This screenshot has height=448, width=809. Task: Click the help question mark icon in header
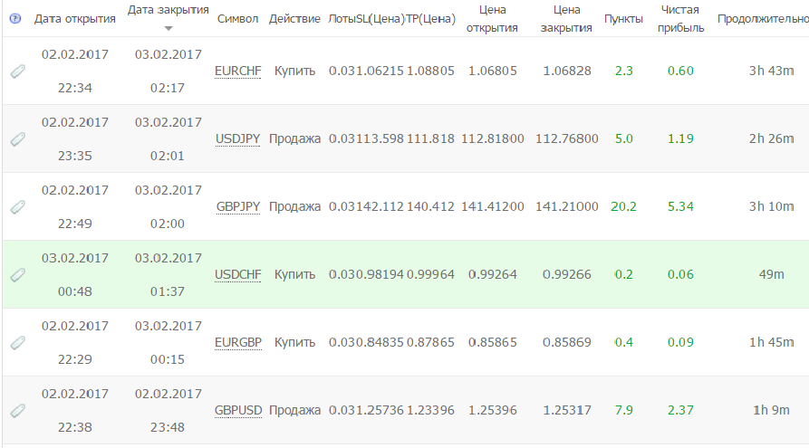coord(15,19)
